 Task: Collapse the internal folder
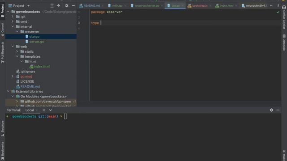click(13, 26)
